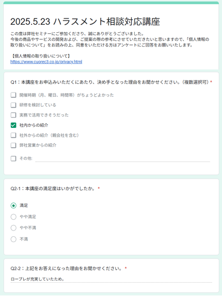This screenshot has height=296, width=222.
Task: Check 弊社営業からの紹介 checkbox
Action: point(13,145)
